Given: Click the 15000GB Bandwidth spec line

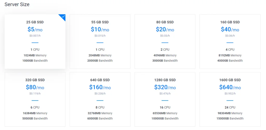Looking at the screenshot, I should 230,118.
